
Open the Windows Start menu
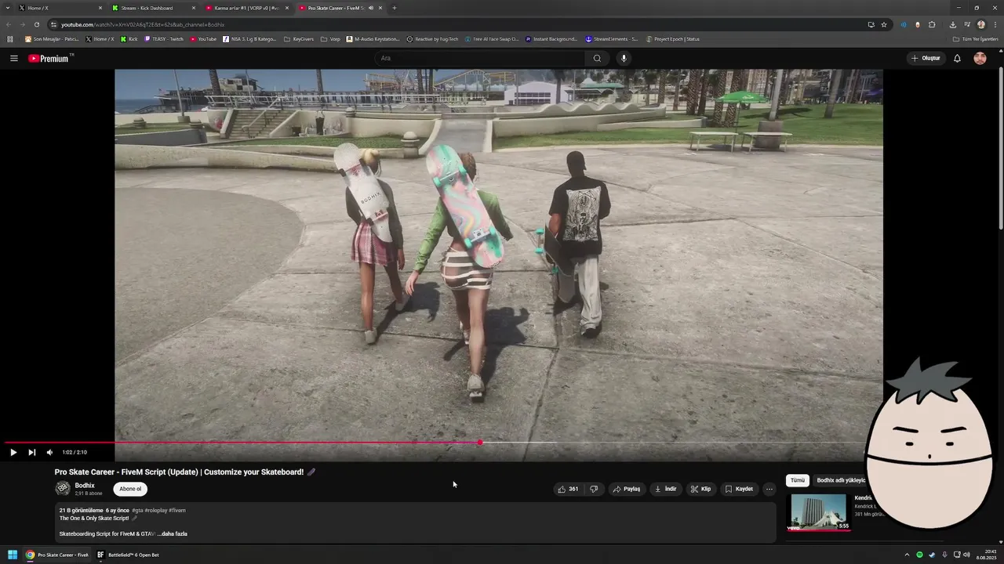coord(13,555)
